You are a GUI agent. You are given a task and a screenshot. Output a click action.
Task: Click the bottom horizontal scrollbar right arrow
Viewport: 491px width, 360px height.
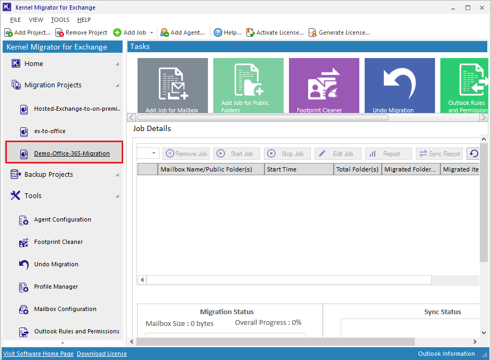(x=475, y=342)
